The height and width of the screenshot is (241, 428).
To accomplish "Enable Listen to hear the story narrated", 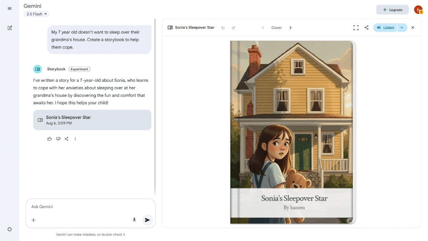I will click(x=385, y=27).
